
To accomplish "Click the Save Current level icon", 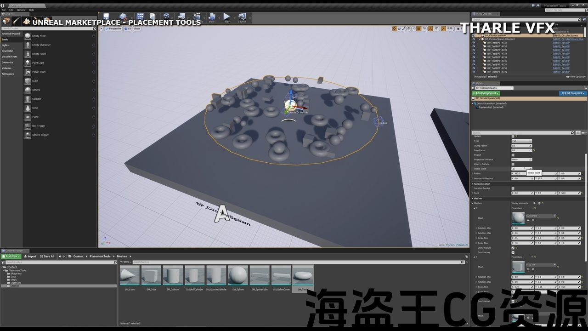I will pyautogui.click(x=106, y=17).
